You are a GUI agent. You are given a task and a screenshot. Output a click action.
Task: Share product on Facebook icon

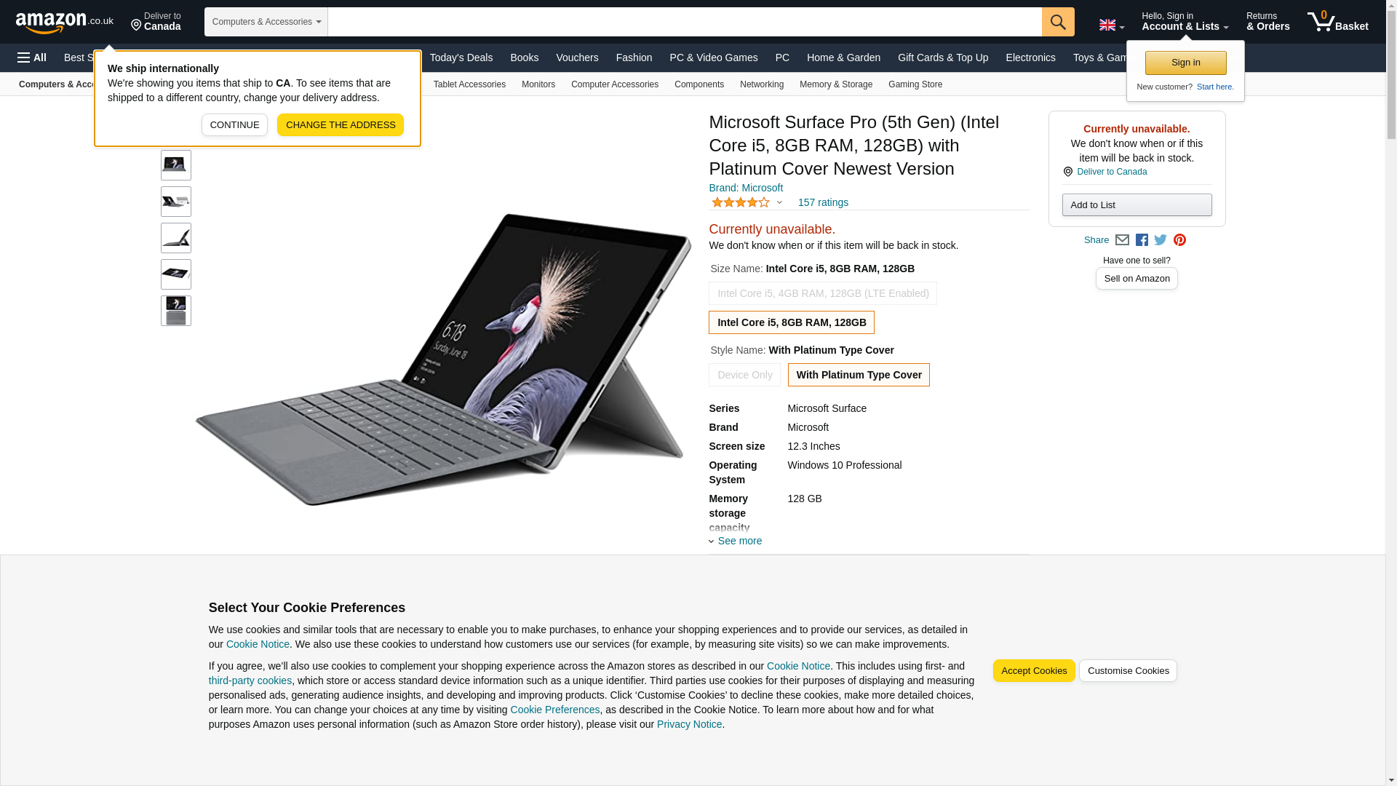pyautogui.click(x=1142, y=240)
